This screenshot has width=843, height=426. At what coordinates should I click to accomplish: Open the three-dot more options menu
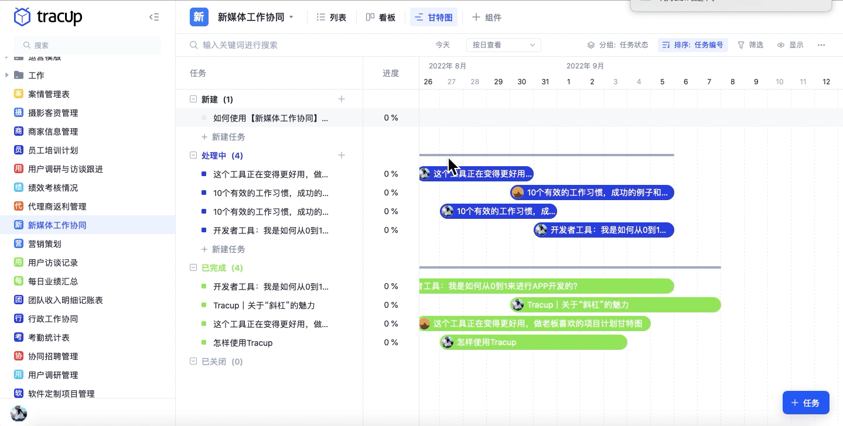point(821,45)
